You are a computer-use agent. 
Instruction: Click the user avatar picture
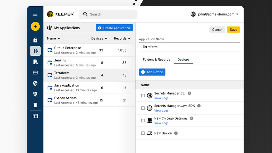193,14
